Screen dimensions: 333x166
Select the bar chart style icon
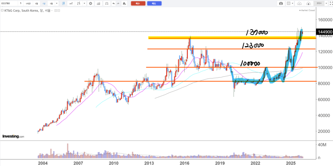click(x=79, y=4)
